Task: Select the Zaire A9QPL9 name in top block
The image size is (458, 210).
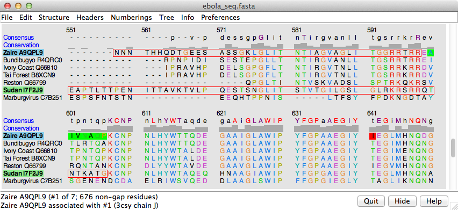Action: coord(23,53)
